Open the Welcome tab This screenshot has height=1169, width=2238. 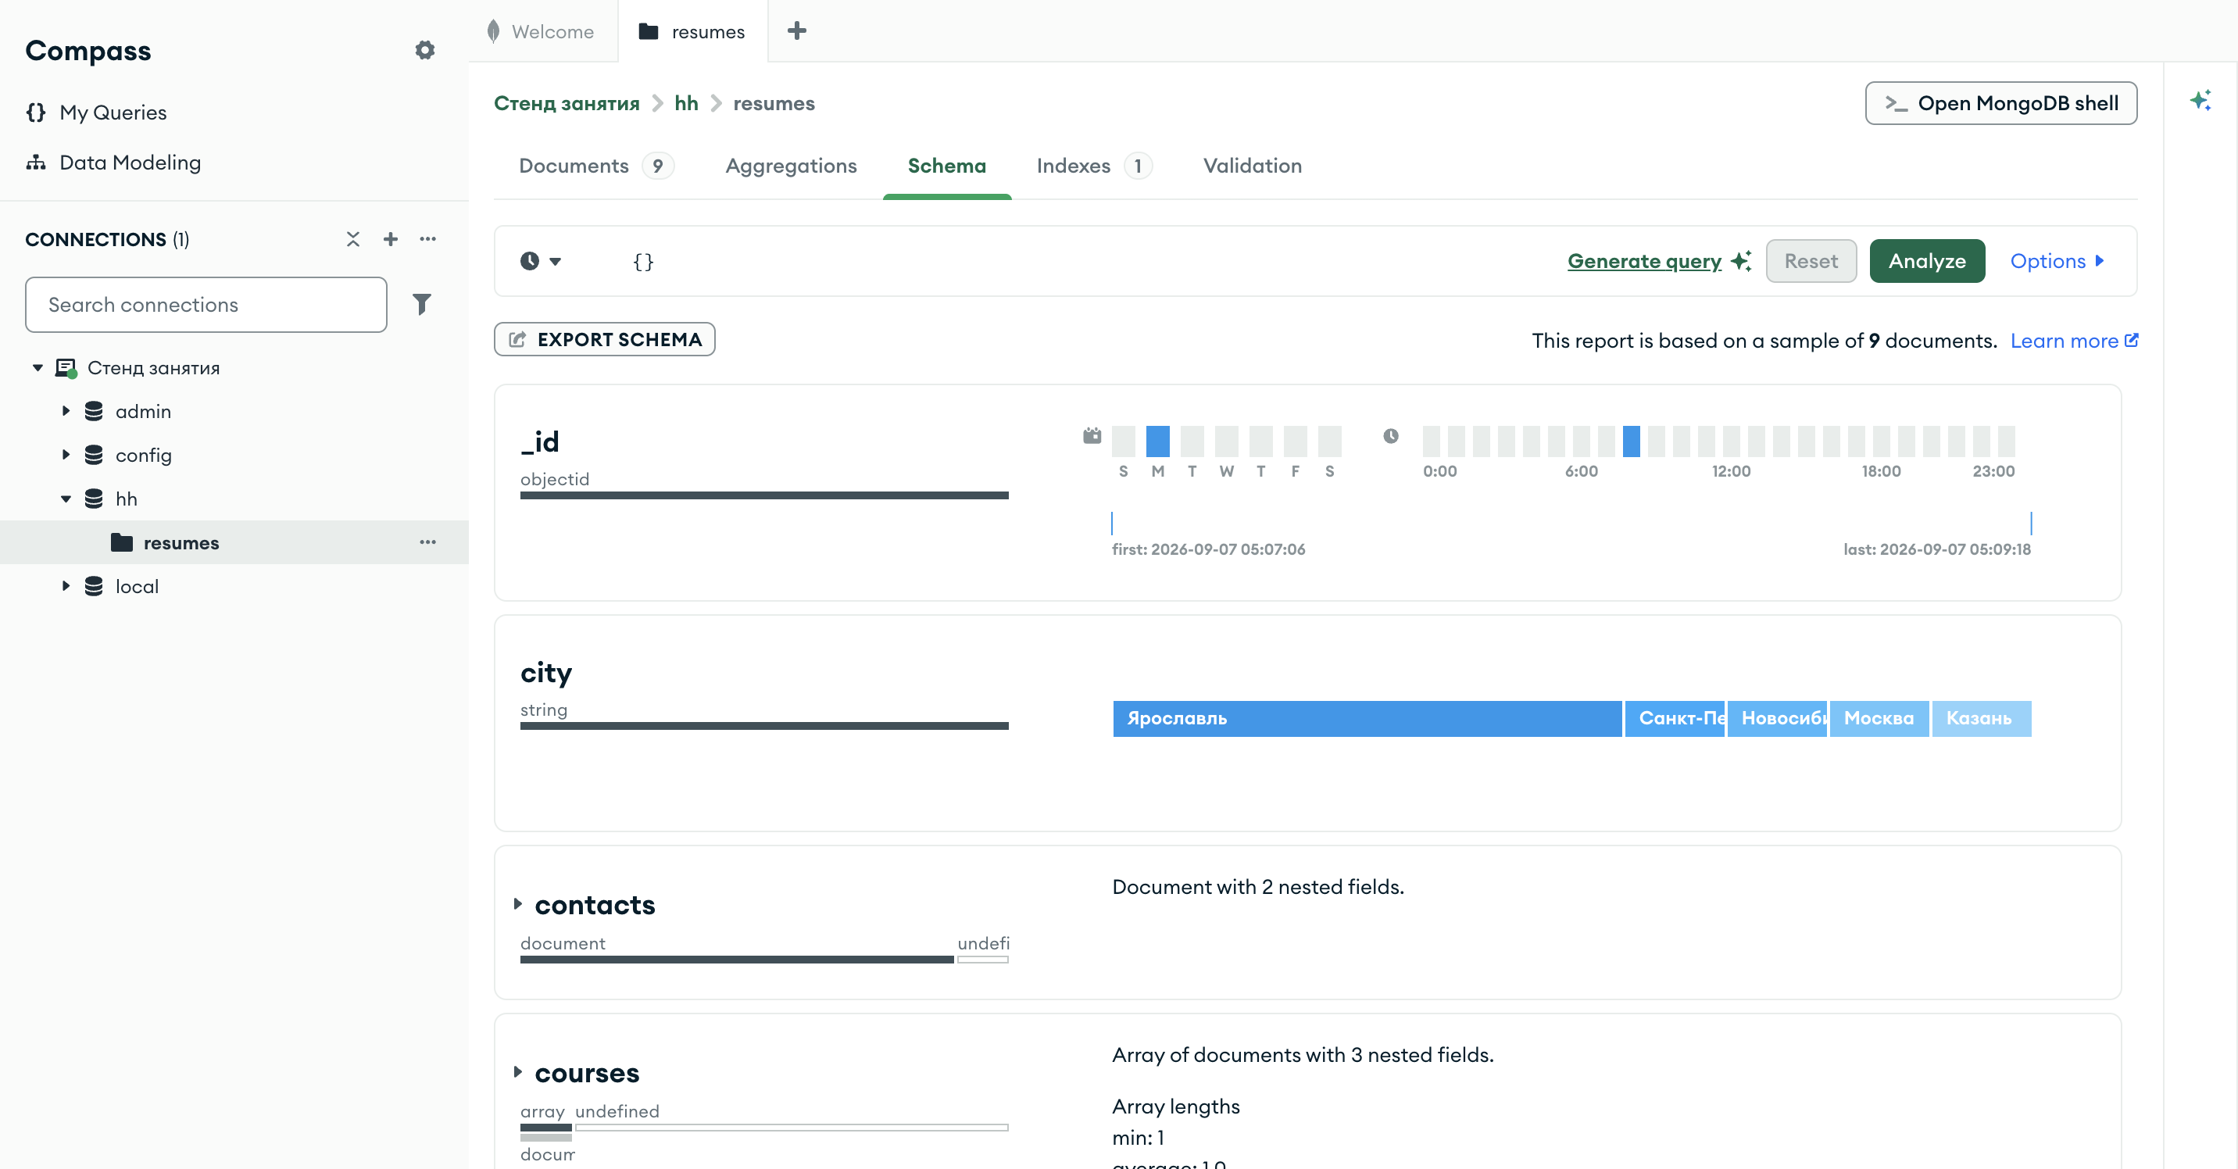coord(542,31)
